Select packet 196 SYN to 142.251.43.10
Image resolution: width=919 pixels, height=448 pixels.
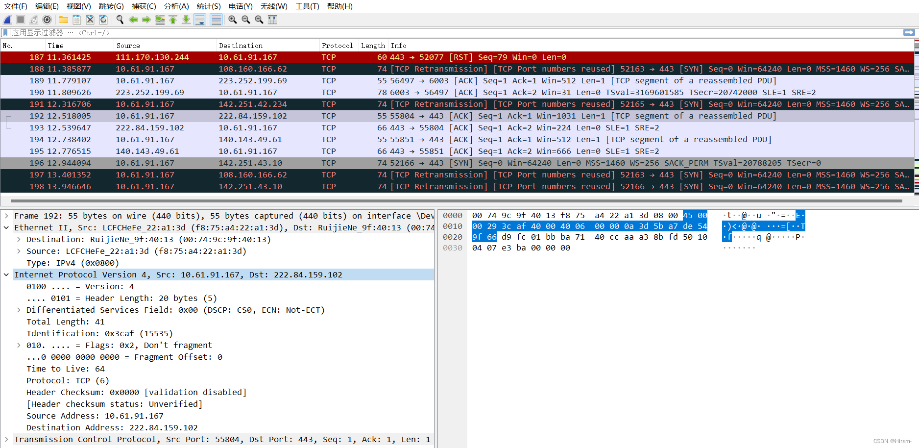[457, 163]
